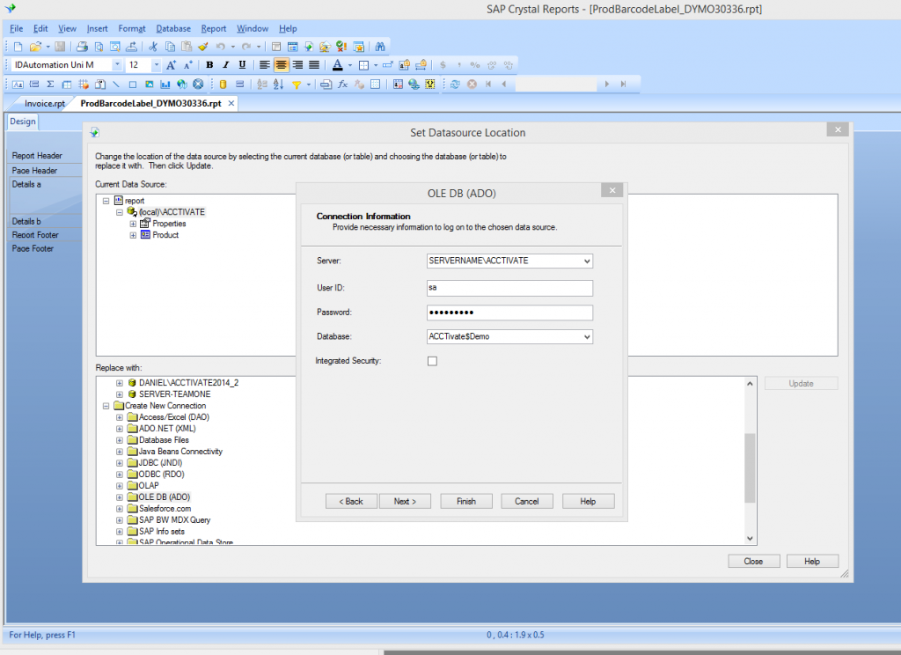This screenshot has height=655, width=901.
Task: Click the Insert Map globe icon
Action: coord(181,84)
